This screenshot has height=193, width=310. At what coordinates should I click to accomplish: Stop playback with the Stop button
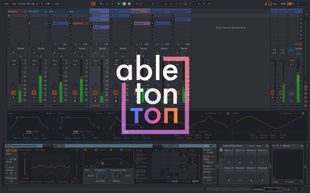[x=124, y=4]
